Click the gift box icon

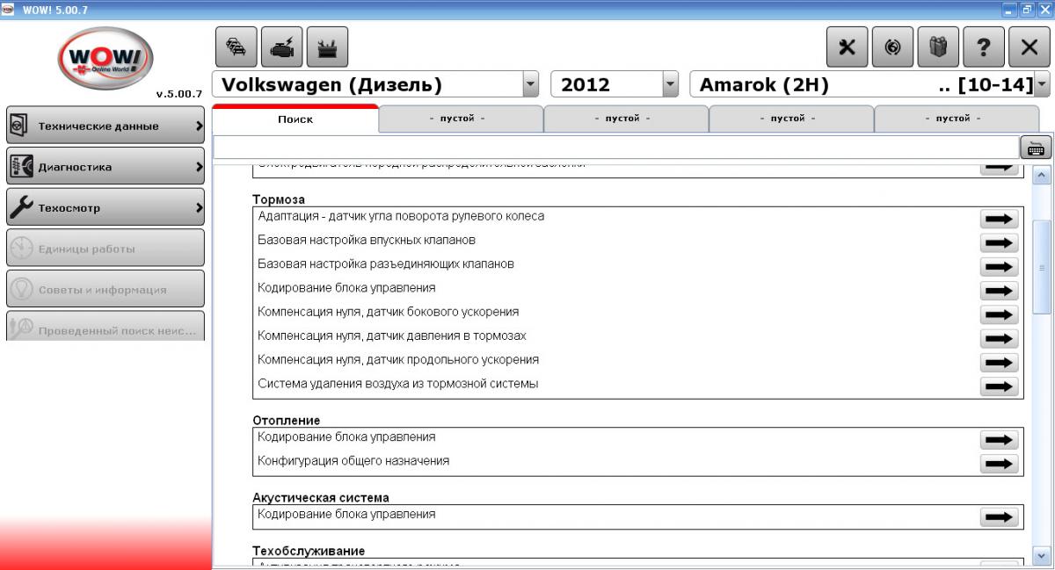click(x=939, y=47)
